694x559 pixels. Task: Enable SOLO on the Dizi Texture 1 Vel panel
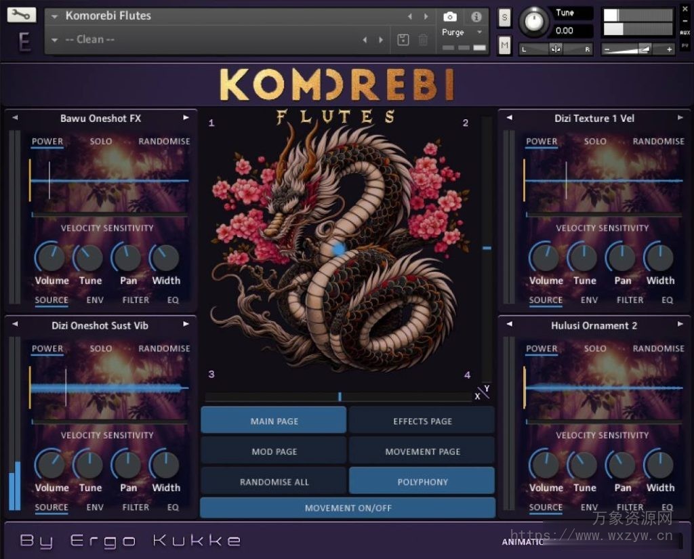click(595, 141)
